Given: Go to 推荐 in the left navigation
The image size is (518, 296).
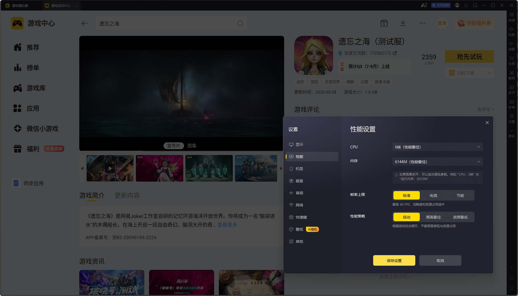Looking at the screenshot, I should coord(26,47).
